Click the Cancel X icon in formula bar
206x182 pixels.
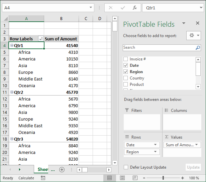pos(111,8)
